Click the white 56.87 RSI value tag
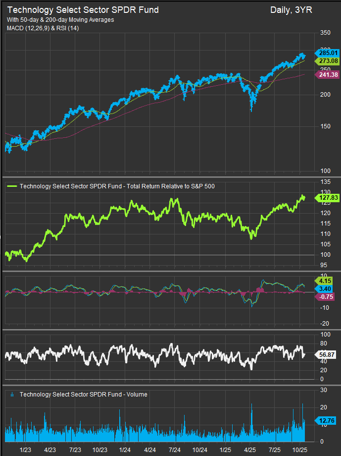 [x=328, y=355]
